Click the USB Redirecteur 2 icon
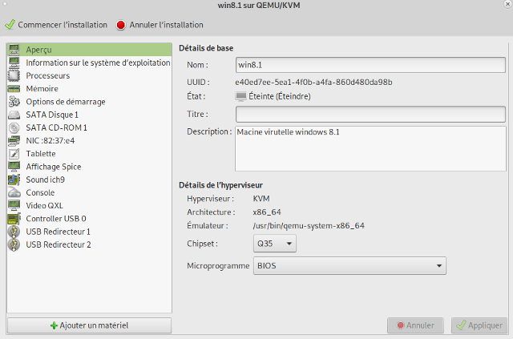 point(14,244)
